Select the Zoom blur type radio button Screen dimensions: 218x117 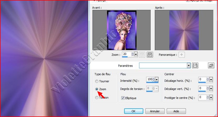coord(97,89)
